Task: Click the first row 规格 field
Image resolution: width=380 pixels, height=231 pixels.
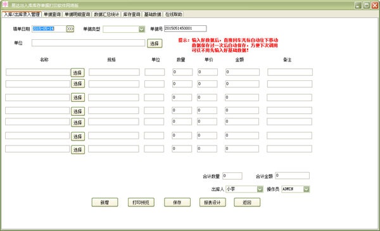Action: (114, 72)
